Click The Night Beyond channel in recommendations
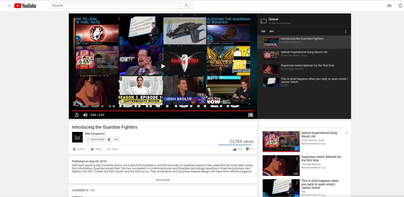Viewport: 404px width, 197px height. pos(311,164)
